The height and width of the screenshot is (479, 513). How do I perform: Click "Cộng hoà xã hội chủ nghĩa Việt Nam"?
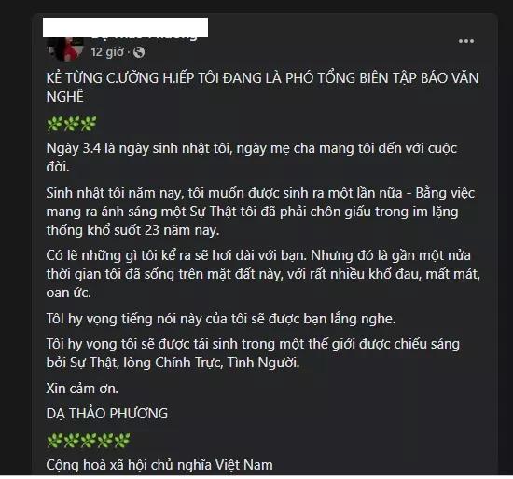click(x=159, y=465)
